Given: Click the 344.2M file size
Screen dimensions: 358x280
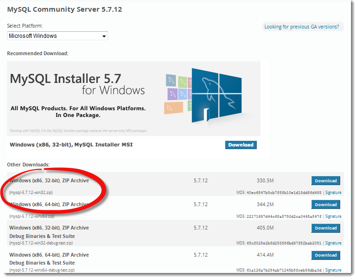Looking at the screenshot, I should 265,204.
